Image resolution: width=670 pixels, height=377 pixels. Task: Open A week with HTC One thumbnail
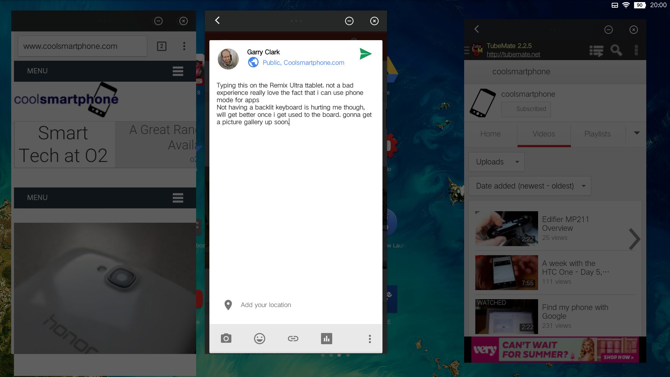point(507,273)
